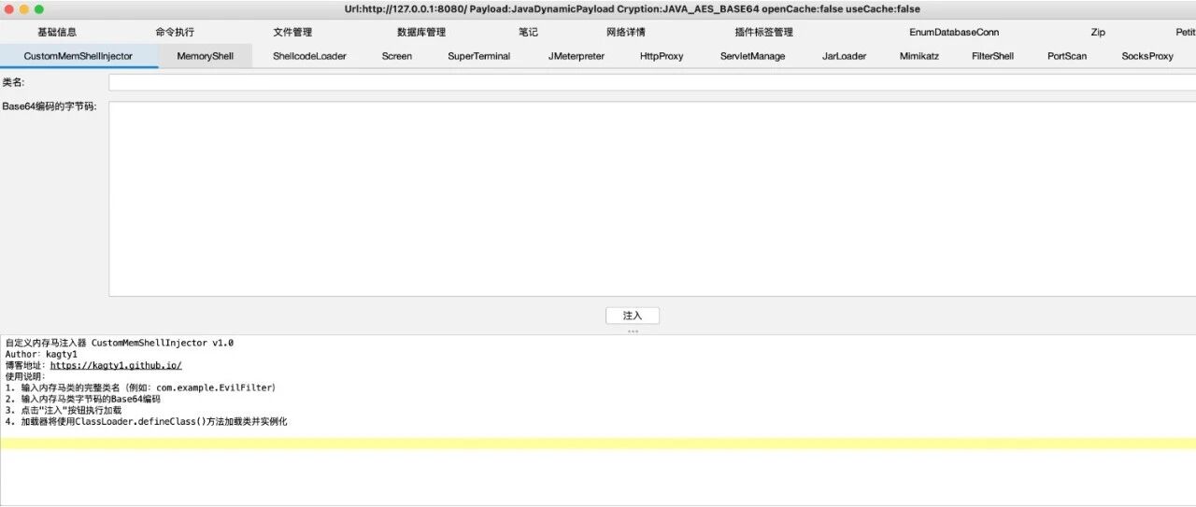The width and height of the screenshot is (1196, 507).
Task: Go to the 网络详情 tab
Action: point(626,32)
